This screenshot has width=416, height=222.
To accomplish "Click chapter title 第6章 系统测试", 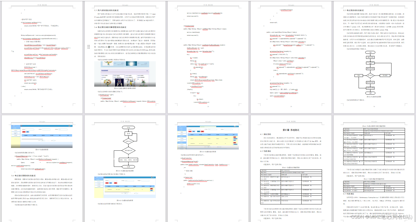I will coord(291,130).
